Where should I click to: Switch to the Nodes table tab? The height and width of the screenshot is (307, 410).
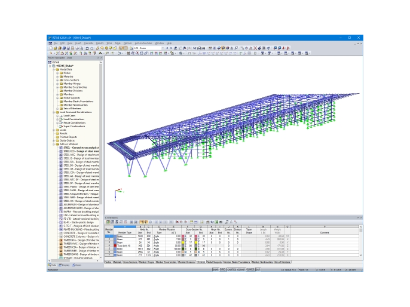pos(108,262)
